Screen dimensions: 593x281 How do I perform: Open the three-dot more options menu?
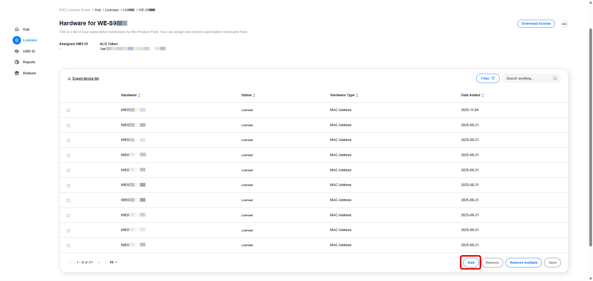(564, 24)
